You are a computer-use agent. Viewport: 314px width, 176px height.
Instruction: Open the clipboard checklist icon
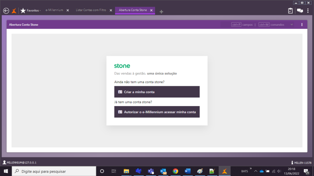[x=290, y=10]
